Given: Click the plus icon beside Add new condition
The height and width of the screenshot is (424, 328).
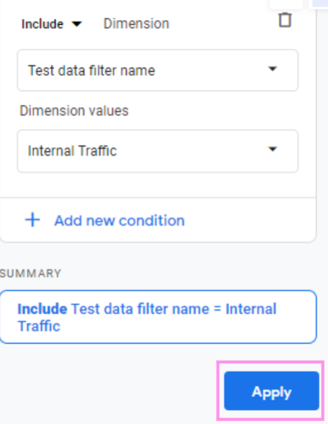Looking at the screenshot, I should tap(33, 221).
